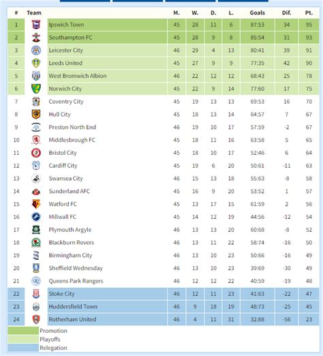Click the Promotion legend color swatch
323x356 pixels.
(23, 331)
